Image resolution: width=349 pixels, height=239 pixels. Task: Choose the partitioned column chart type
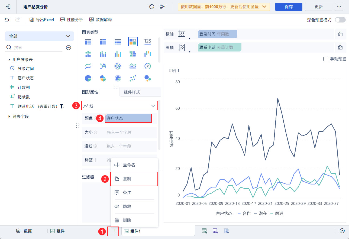[x=88, y=54]
